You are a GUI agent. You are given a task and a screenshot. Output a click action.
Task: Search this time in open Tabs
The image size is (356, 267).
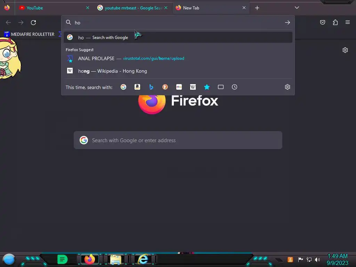(x=221, y=87)
